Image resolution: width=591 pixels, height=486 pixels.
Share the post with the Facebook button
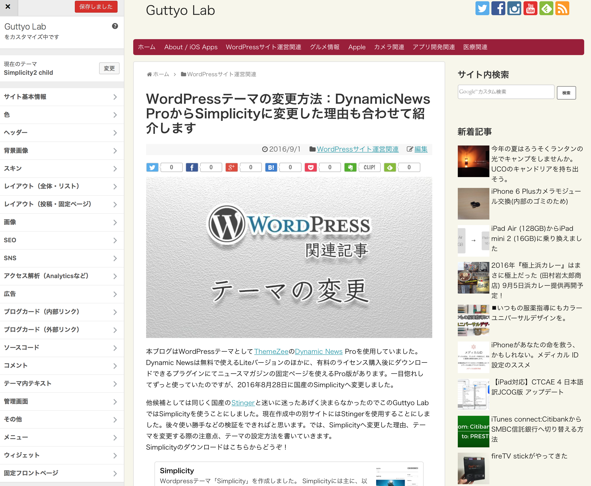(x=192, y=167)
